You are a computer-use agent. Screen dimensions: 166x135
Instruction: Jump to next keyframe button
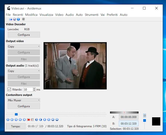click(x=24, y=120)
